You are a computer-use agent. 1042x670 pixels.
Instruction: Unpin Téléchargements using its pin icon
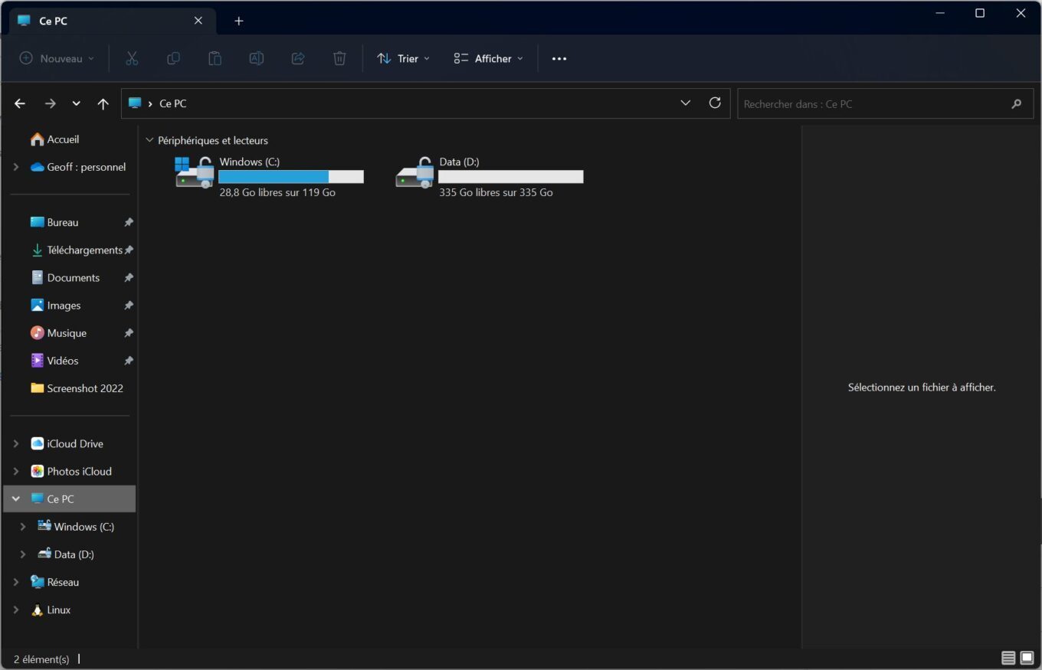tap(129, 250)
